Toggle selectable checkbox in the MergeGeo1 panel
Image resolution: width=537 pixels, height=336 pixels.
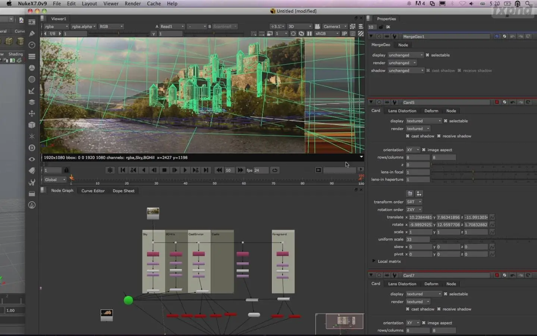coord(427,55)
